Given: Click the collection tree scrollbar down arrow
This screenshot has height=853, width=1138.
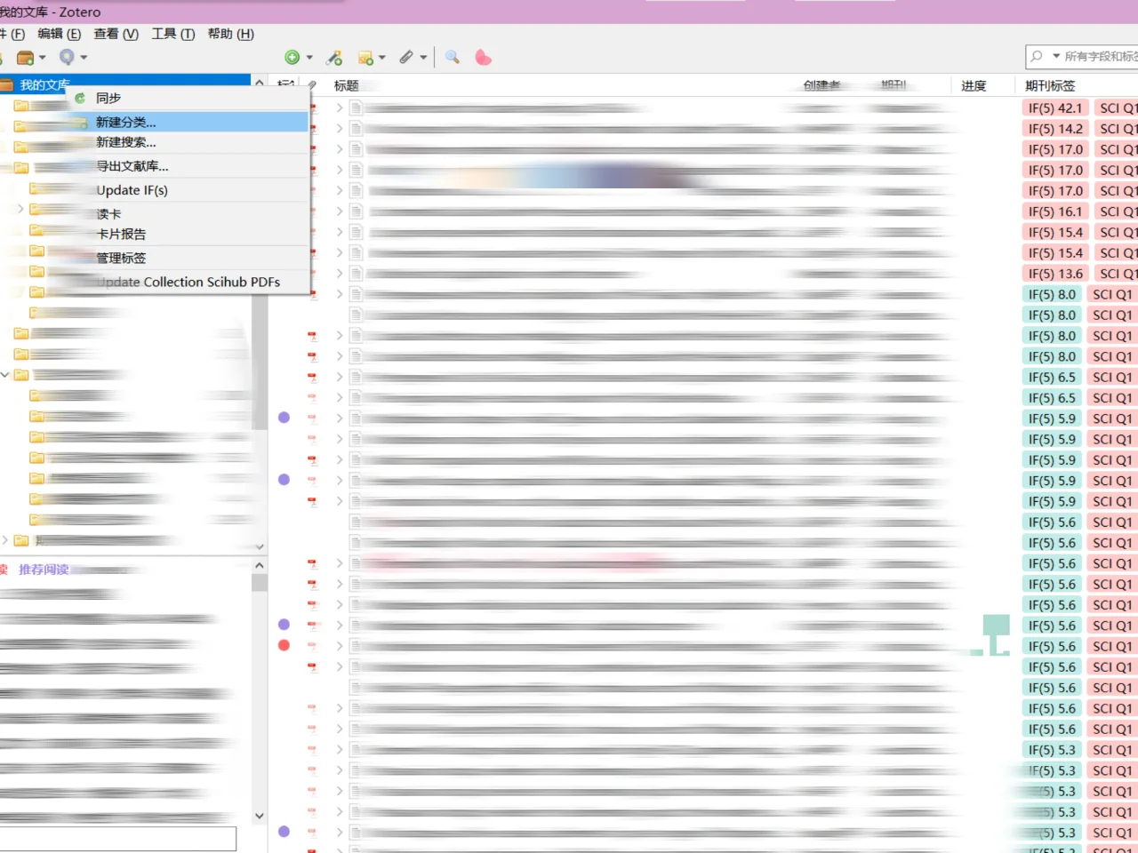Looking at the screenshot, I should (x=260, y=546).
